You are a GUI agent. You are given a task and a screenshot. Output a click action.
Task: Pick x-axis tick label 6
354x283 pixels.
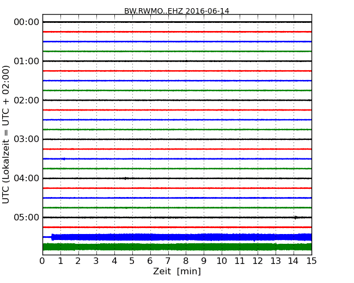pos(150,261)
